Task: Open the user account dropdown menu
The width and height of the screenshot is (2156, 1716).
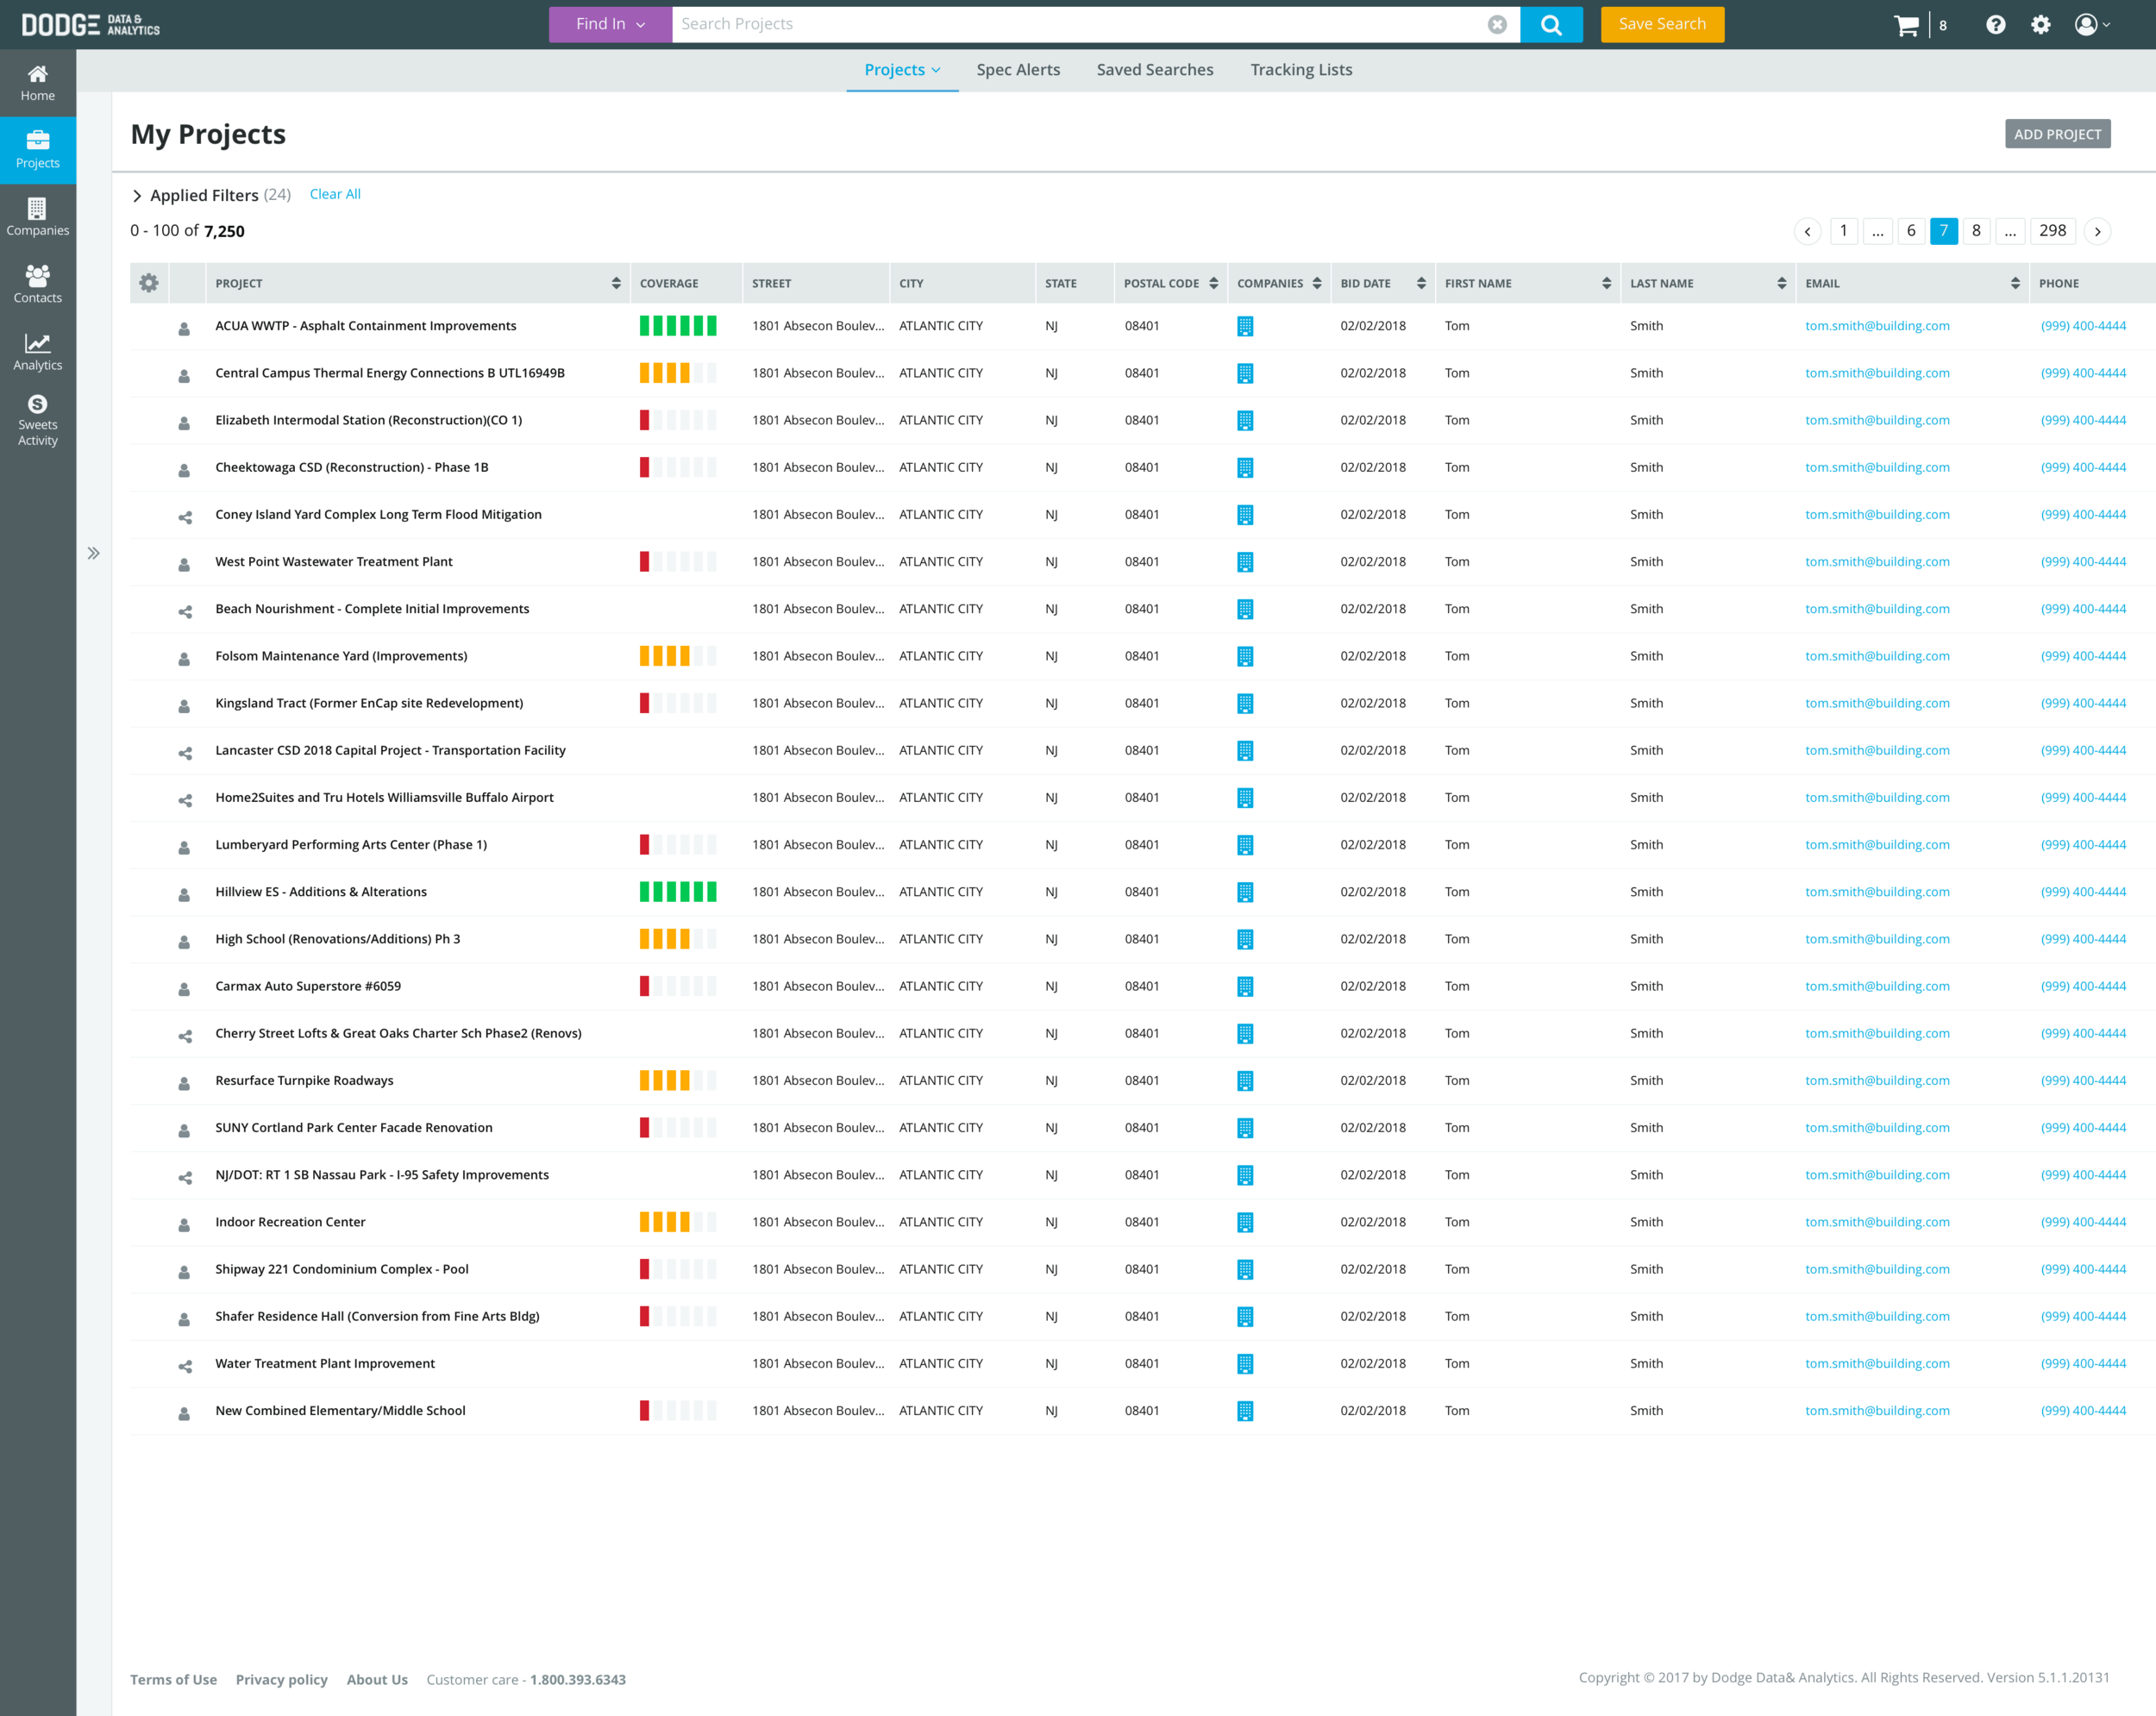Action: tap(2091, 25)
